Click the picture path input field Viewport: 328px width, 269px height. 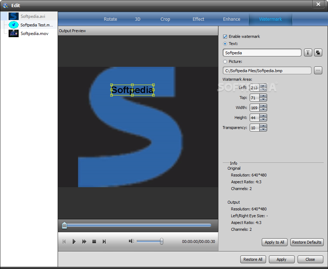(x=267, y=70)
